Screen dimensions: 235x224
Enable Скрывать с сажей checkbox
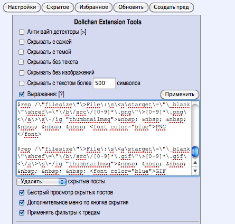pos(22,42)
